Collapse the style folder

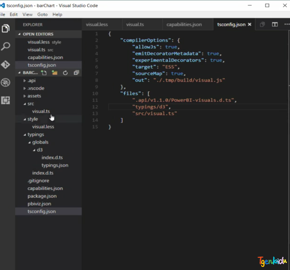click(x=24, y=119)
